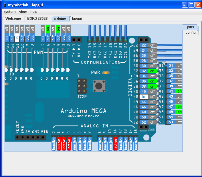This screenshot has width=202, height=177.
Task: Click PWM slider handle for pin 7
Action: (x=43, y=70)
